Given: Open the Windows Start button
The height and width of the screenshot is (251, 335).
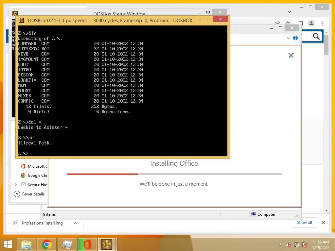Looking at the screenshot, I should click(8, 244).
